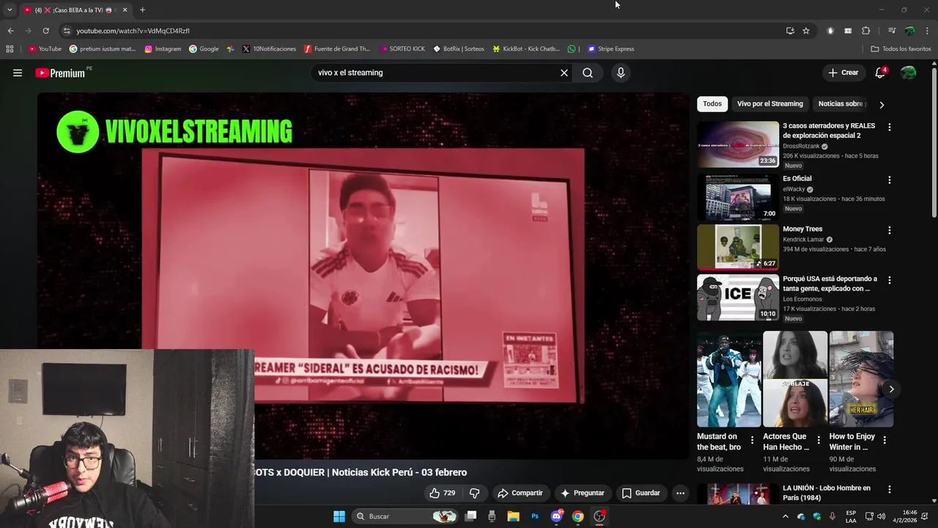Like the video with thumbs up
This screenshot has height=528, width=938.
point(442,493)
